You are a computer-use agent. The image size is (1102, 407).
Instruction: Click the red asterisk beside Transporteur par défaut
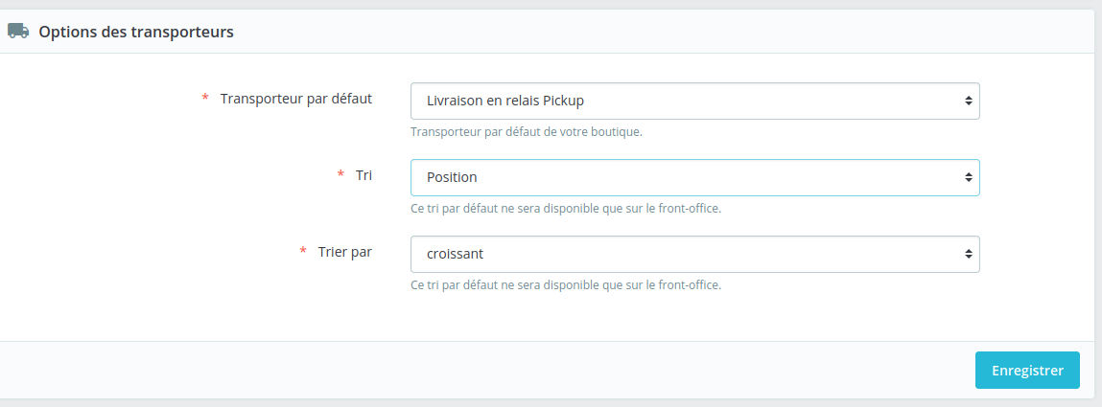(x=205, y=99)
